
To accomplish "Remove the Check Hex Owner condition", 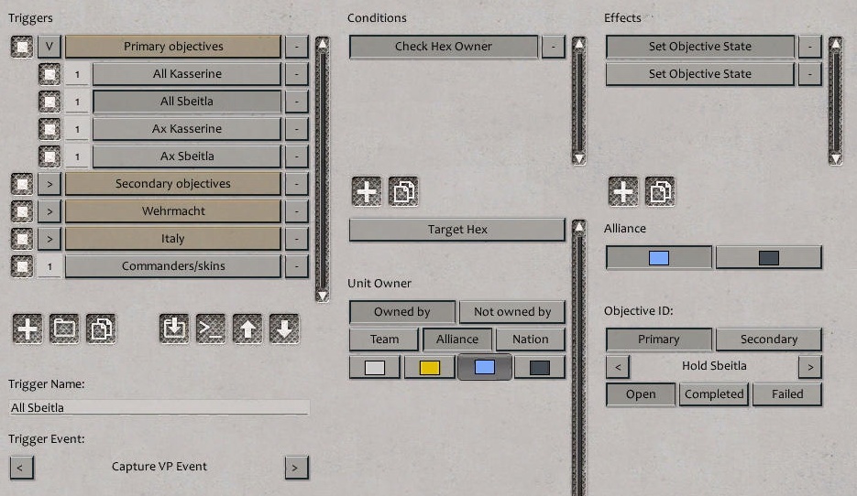I will click(553, 47).
